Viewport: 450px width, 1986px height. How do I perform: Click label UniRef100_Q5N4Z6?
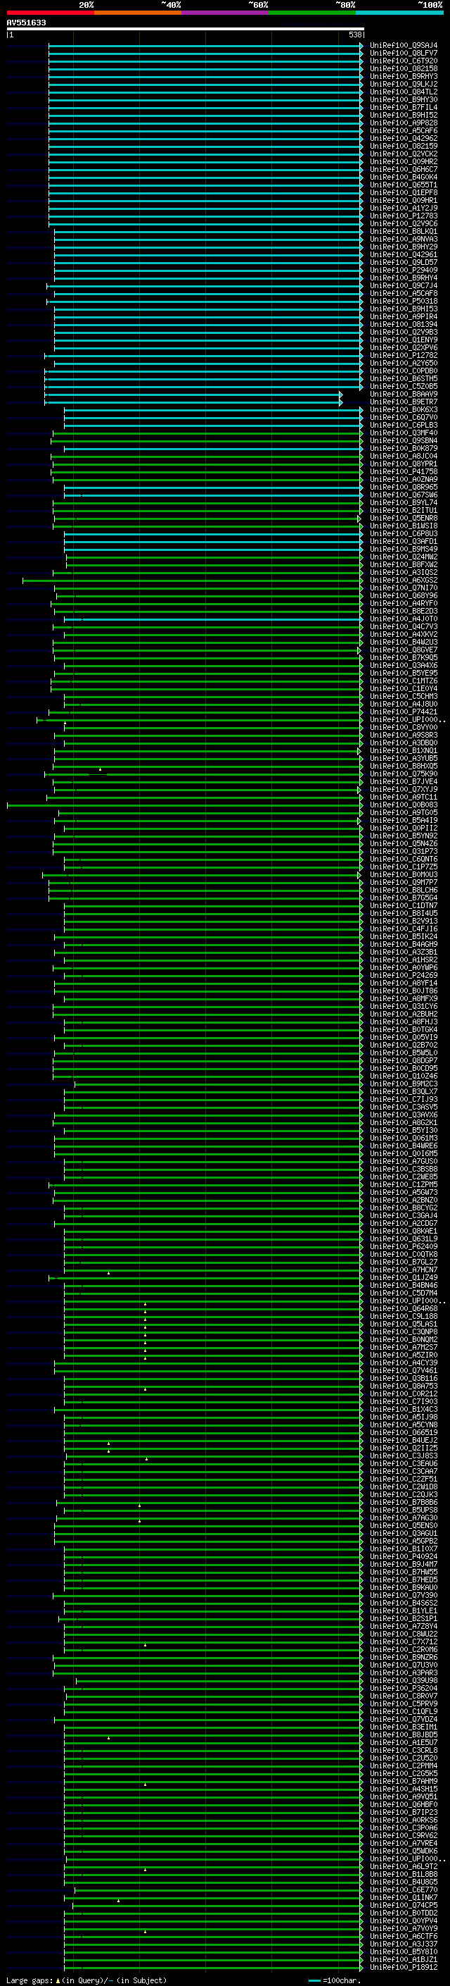[403, 843]
